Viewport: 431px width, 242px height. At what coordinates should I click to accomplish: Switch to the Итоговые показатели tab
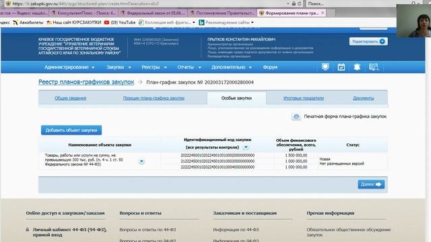304,98
